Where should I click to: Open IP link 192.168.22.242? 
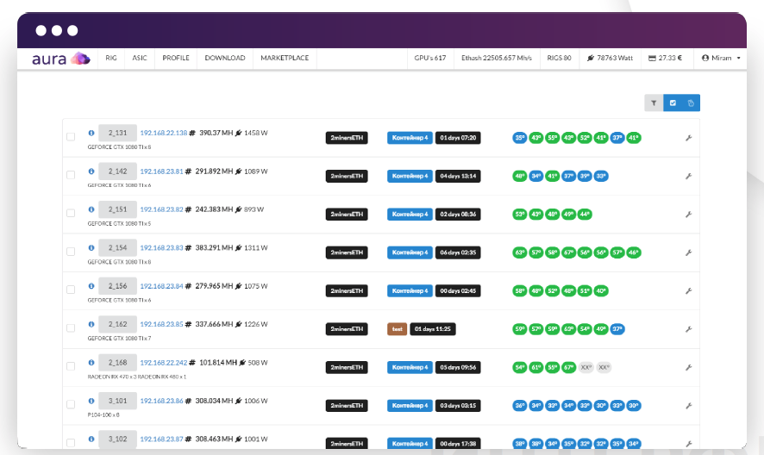164,363
